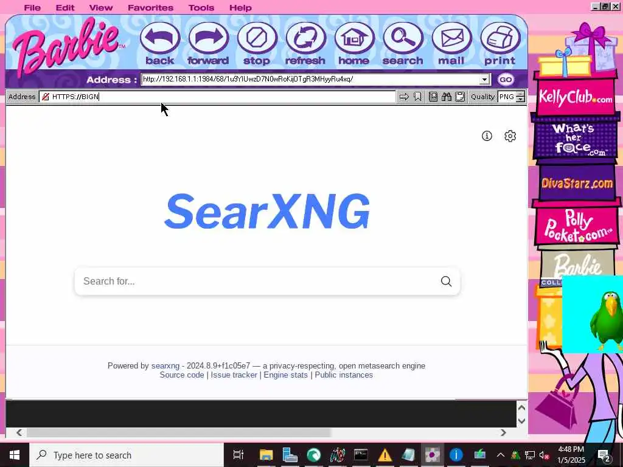Click the SearXNG logo
Viewport: 623px width, 467px height.
coord(267,211)
